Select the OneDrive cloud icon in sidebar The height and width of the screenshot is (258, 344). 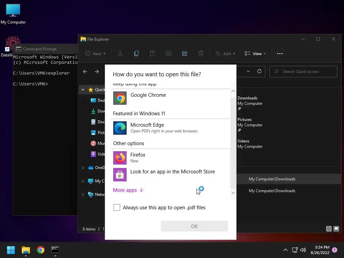pyautogui.click(x=91, y=168)
